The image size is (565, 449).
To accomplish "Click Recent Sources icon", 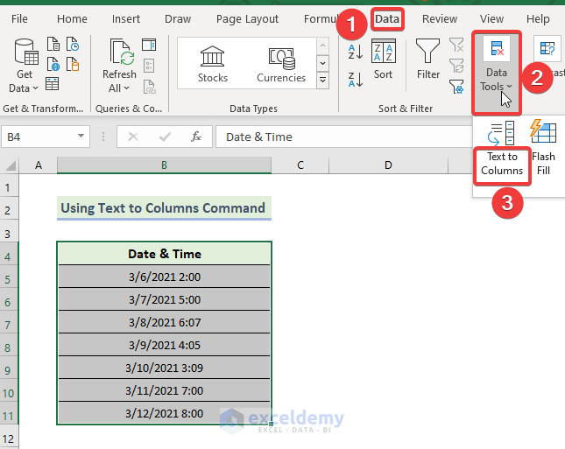I will pos(73,44).
